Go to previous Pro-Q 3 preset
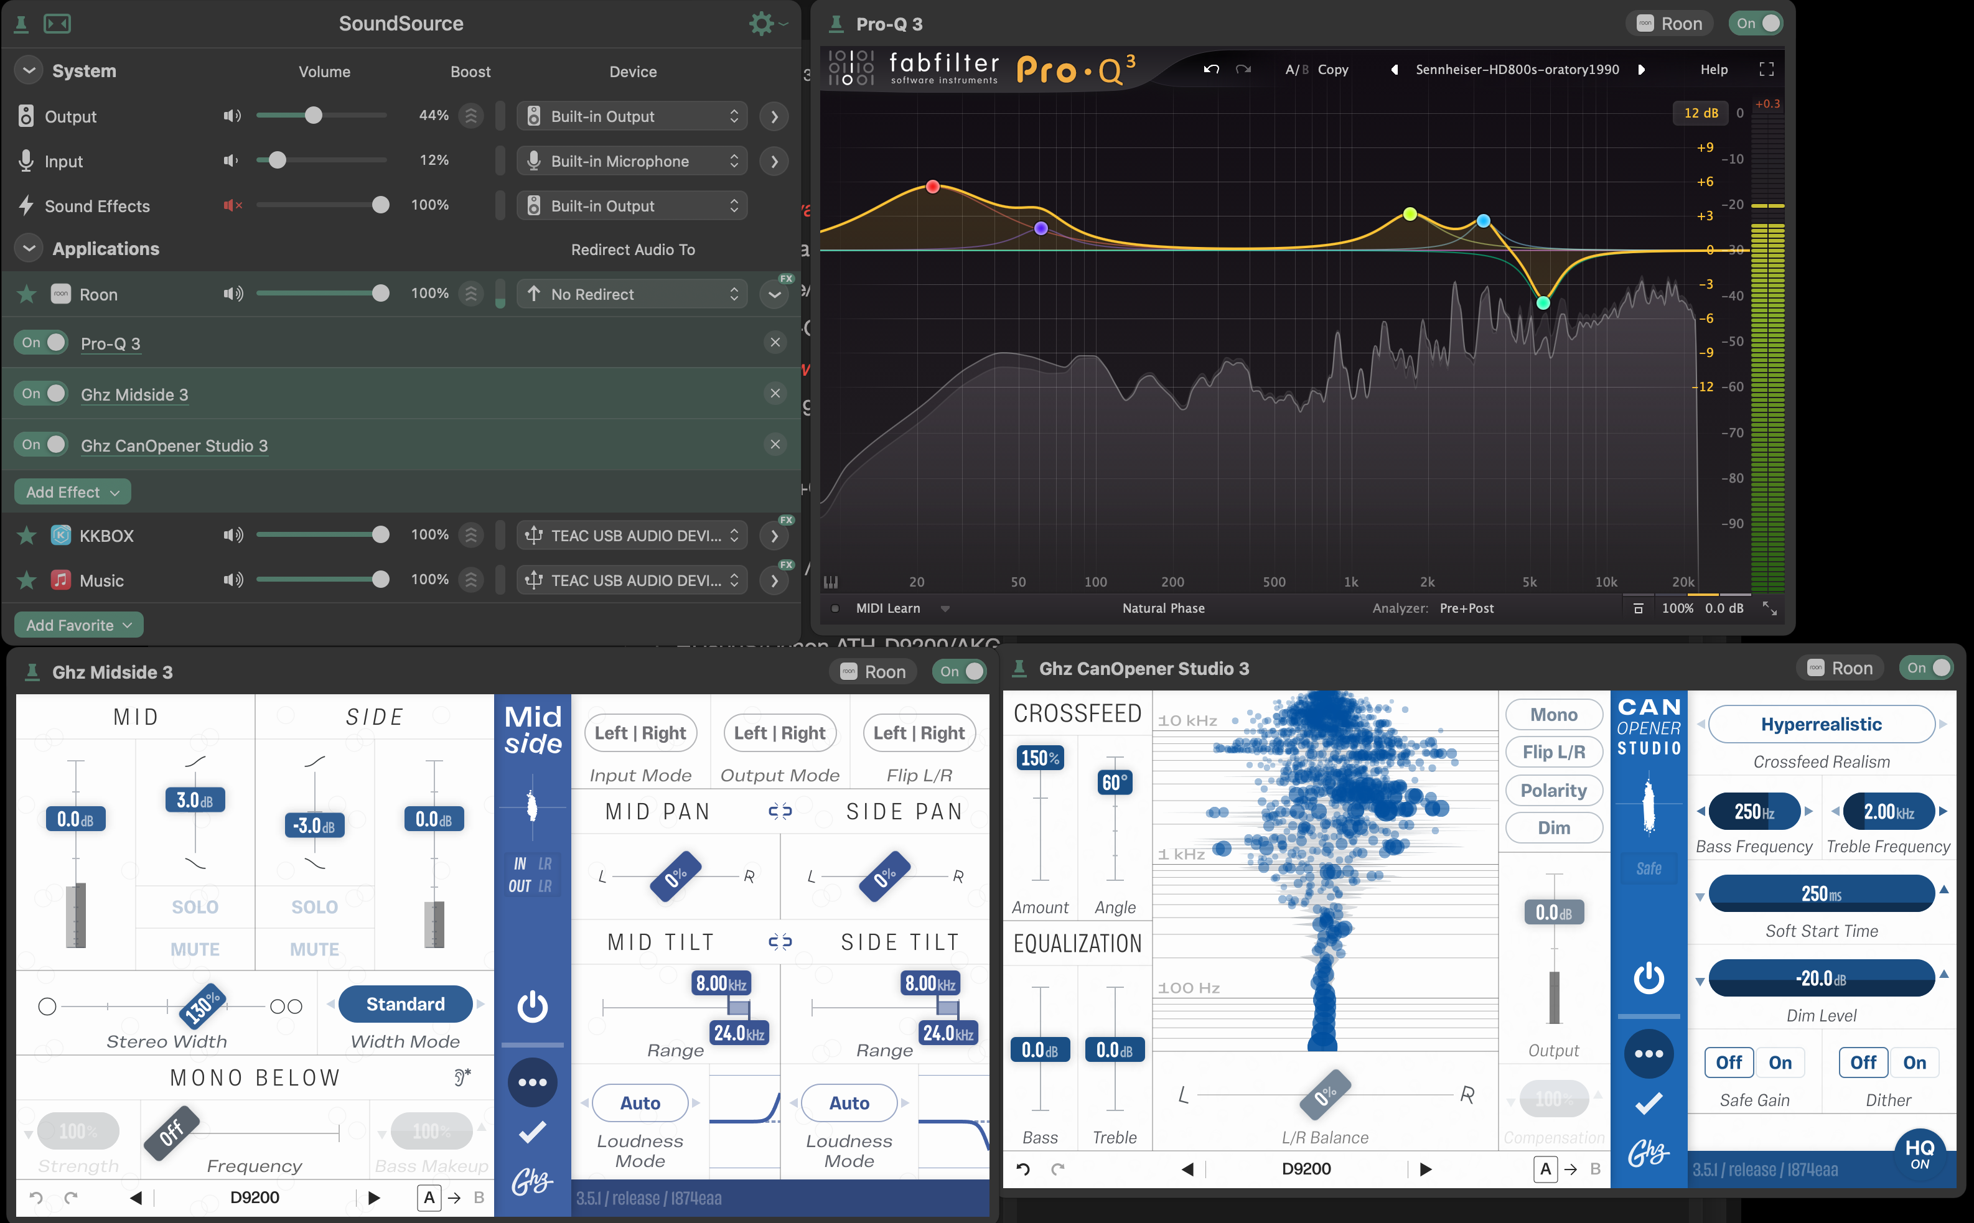The image size is (1974, 1223). [x=1394, y=70]
